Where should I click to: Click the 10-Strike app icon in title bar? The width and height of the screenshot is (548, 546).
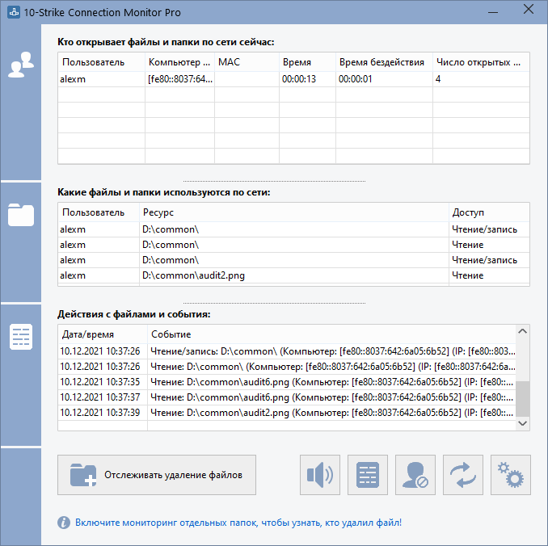tap(14, 12)
